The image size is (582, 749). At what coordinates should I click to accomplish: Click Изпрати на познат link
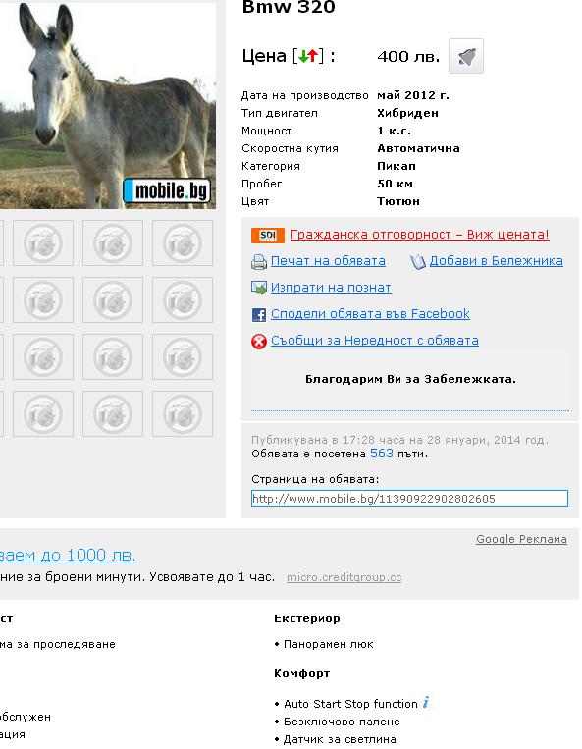tap(331, 287)
